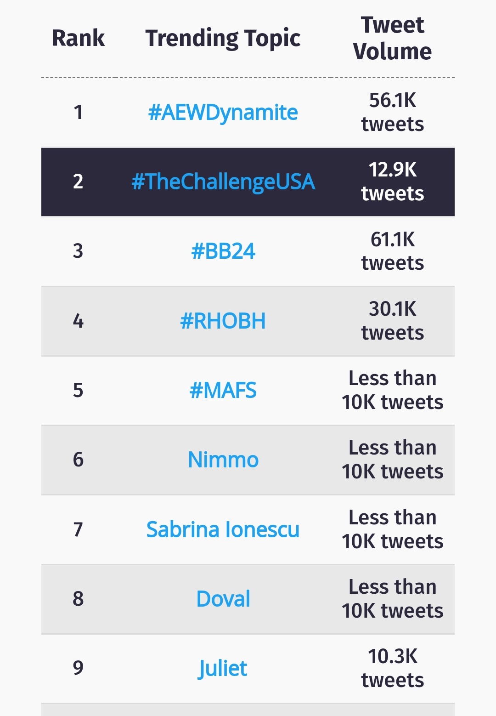The height and width of the screenshot is (716, 496).
Task: Click the Trending Topic column header
Action: (x=223, y=39)
